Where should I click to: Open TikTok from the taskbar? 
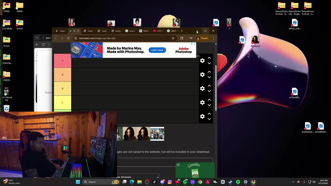[155, 182]
